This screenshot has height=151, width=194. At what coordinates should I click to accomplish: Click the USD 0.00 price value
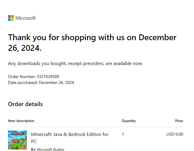(x=175, y=134)
